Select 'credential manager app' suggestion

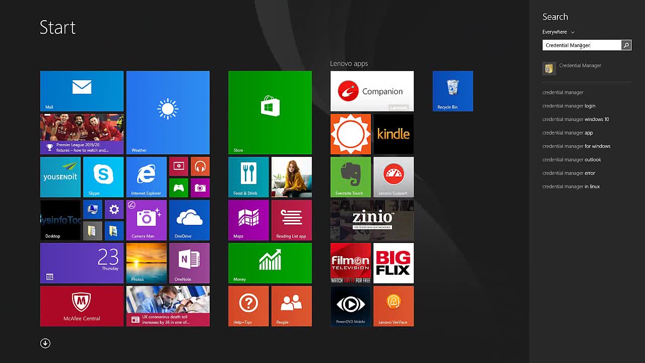[x=567, y=133]
